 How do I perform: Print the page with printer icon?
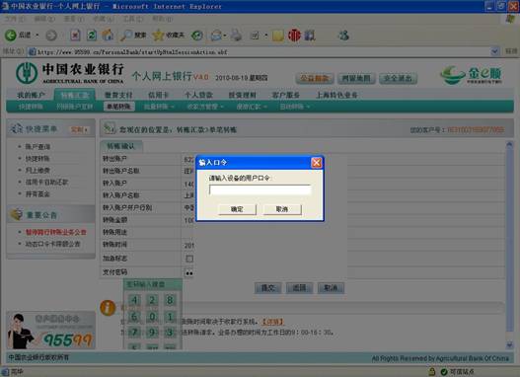pyautogui.click(x=237, y=36)
